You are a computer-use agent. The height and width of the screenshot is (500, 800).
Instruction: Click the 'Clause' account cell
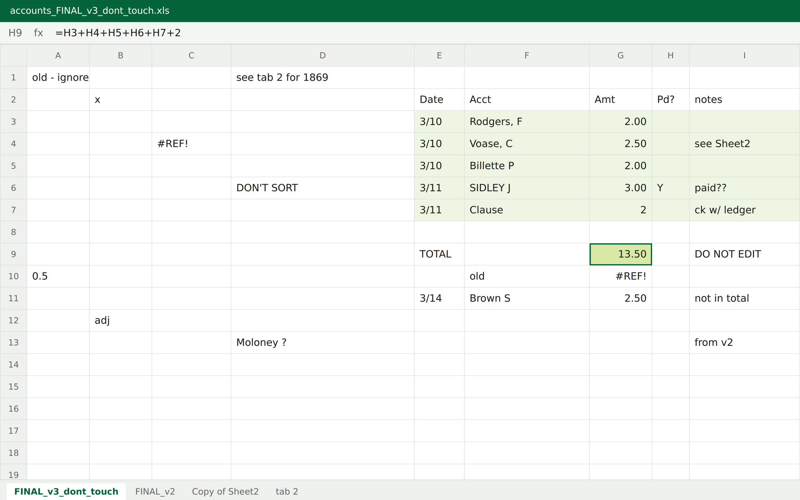(x=527, y=210)
